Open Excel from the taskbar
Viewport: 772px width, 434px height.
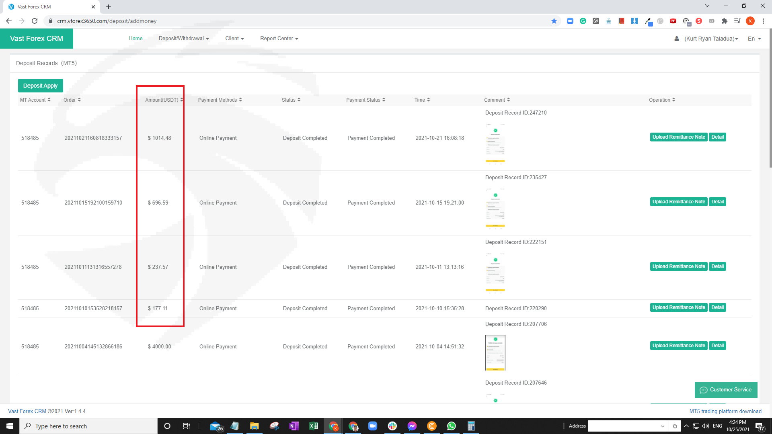click(313, 426)
